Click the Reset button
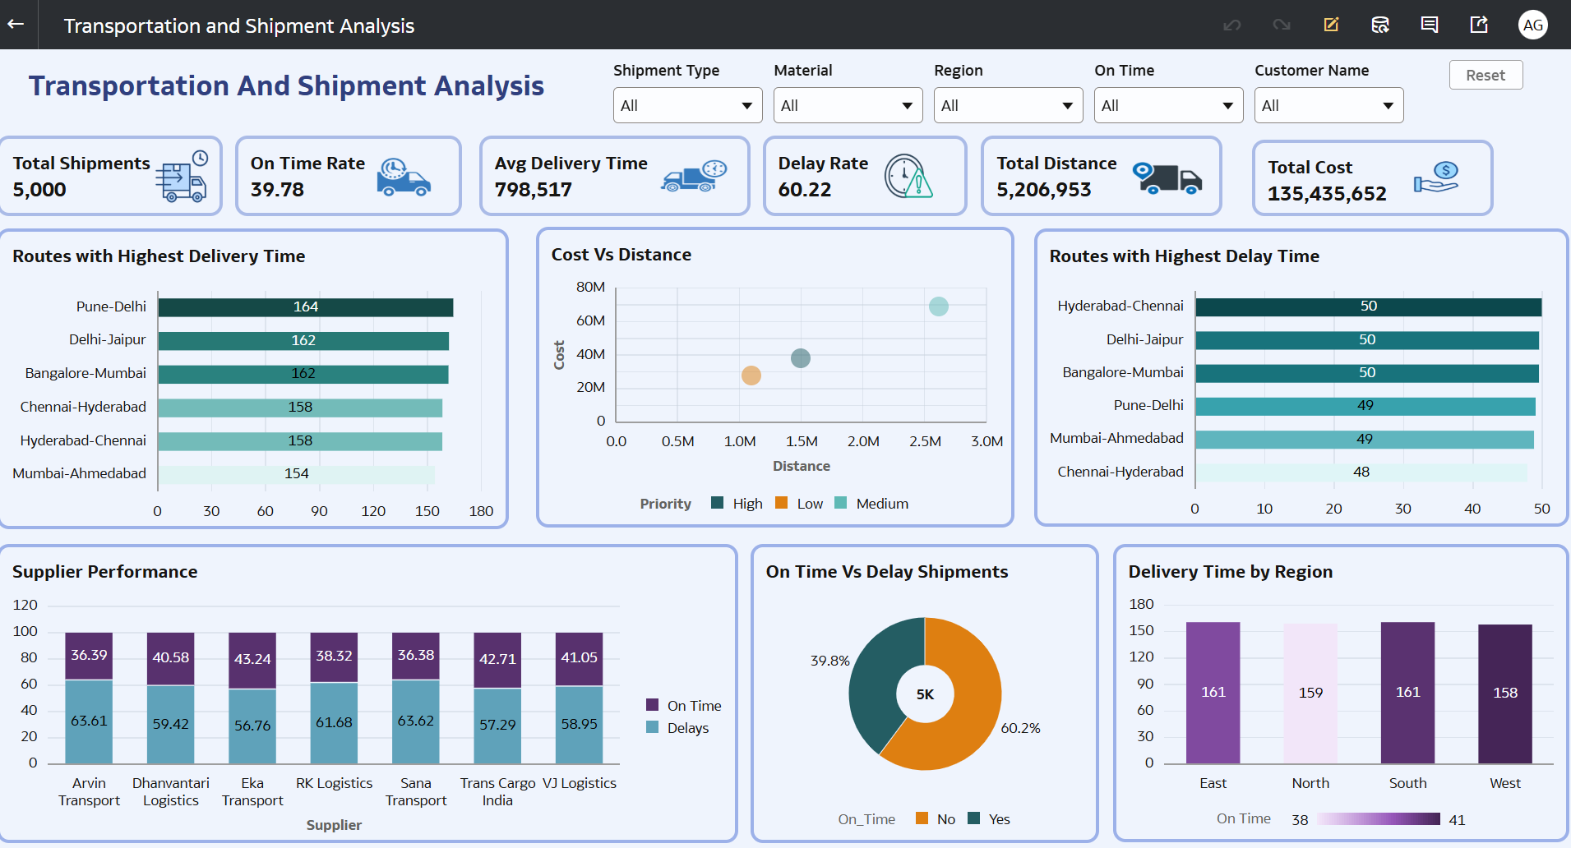The height and width of the screenshot is (848, 1571). 1486,75
